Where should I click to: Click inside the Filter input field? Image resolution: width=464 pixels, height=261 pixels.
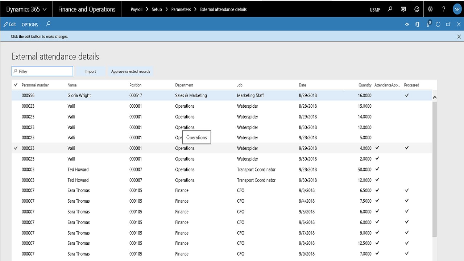point(42,71)
